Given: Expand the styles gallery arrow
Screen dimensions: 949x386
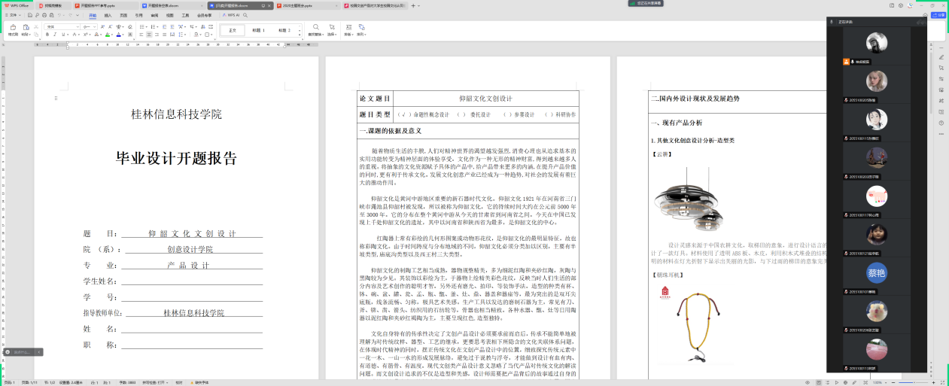Looking at the screenshot, I should click(x=299, y=33).
